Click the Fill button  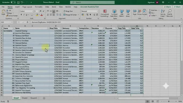[152, 13]
